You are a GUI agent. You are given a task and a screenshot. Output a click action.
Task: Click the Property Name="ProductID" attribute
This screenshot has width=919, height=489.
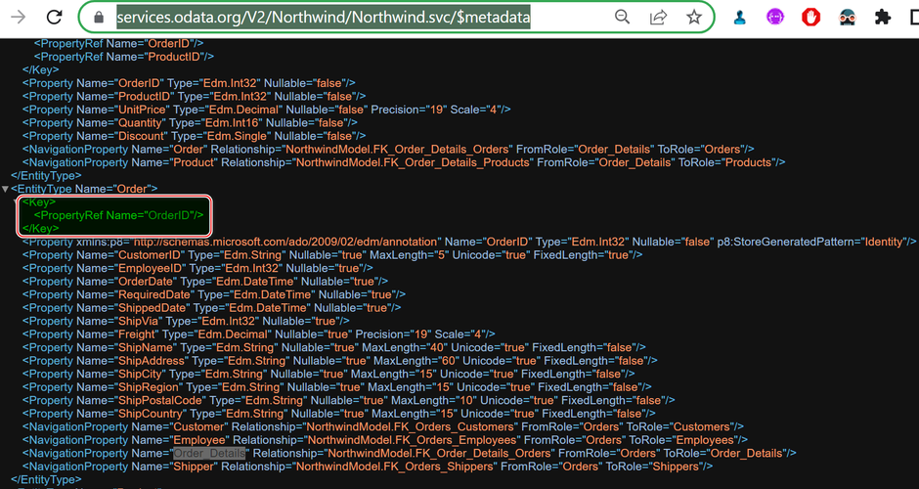point(125,96)
